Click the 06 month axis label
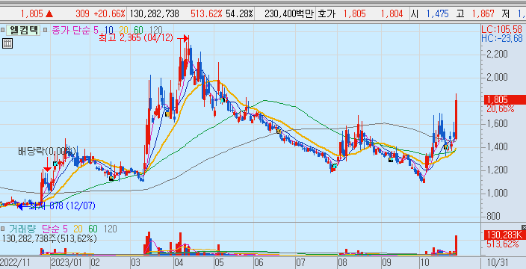The height and width of the screenshot is (269, 526). [x=259, y=262]
